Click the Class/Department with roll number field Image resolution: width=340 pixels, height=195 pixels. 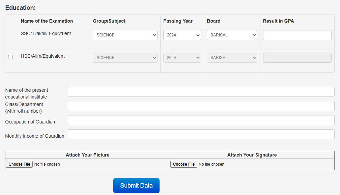pos(201,106)
